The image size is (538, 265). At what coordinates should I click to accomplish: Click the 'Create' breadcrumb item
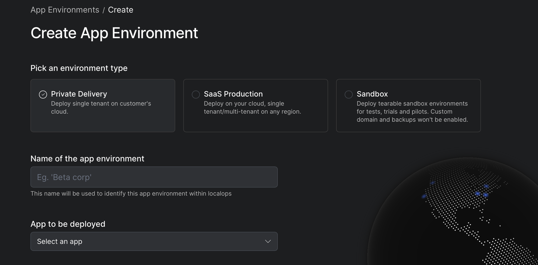[x=120, y=10]
